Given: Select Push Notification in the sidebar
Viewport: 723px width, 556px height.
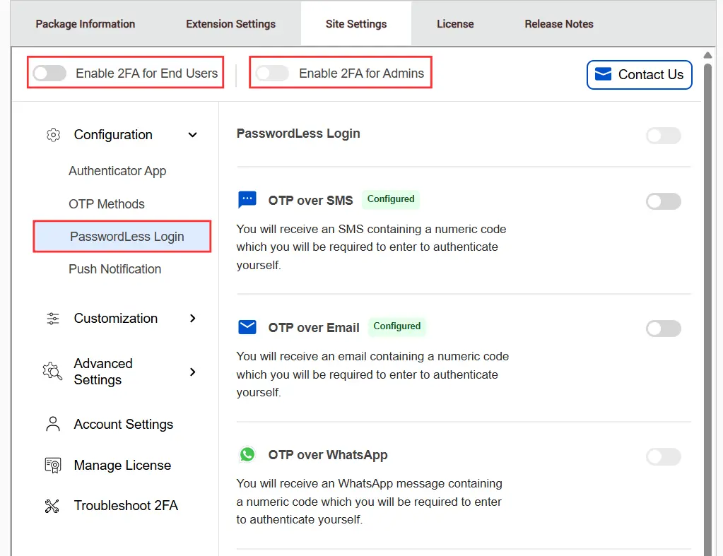Looking at the screenshot, I should [114, 269].
